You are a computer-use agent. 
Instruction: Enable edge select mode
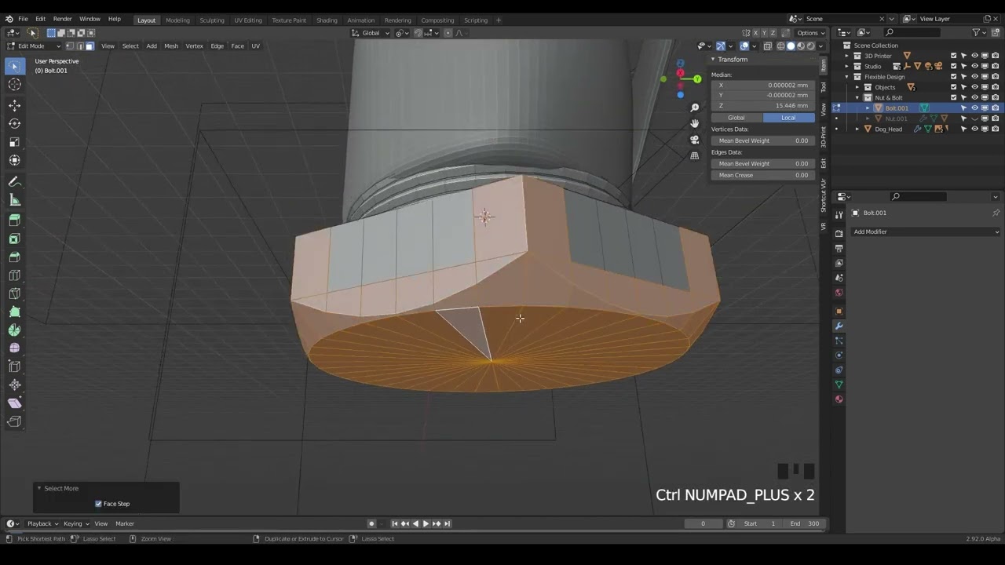79,46
